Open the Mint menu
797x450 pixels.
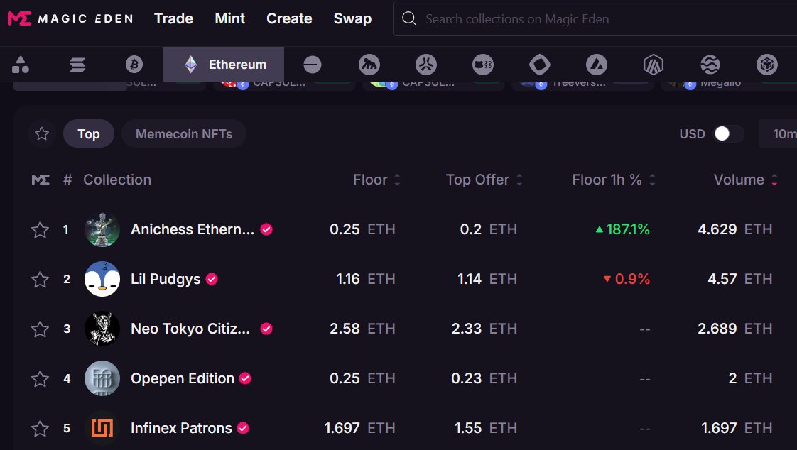(x=229, y=18)
